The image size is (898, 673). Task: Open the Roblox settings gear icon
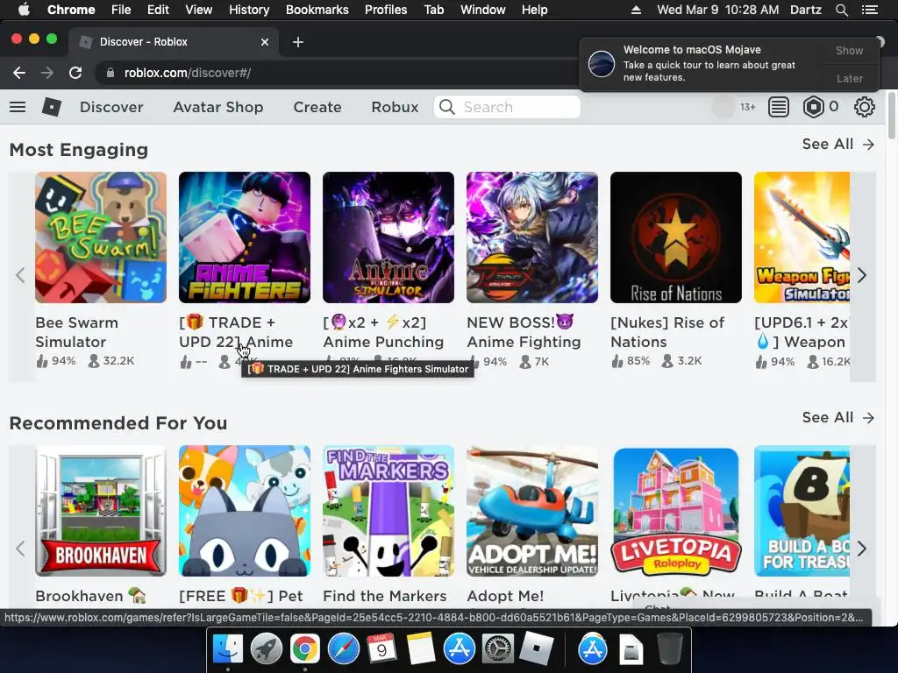pos(864,107)
